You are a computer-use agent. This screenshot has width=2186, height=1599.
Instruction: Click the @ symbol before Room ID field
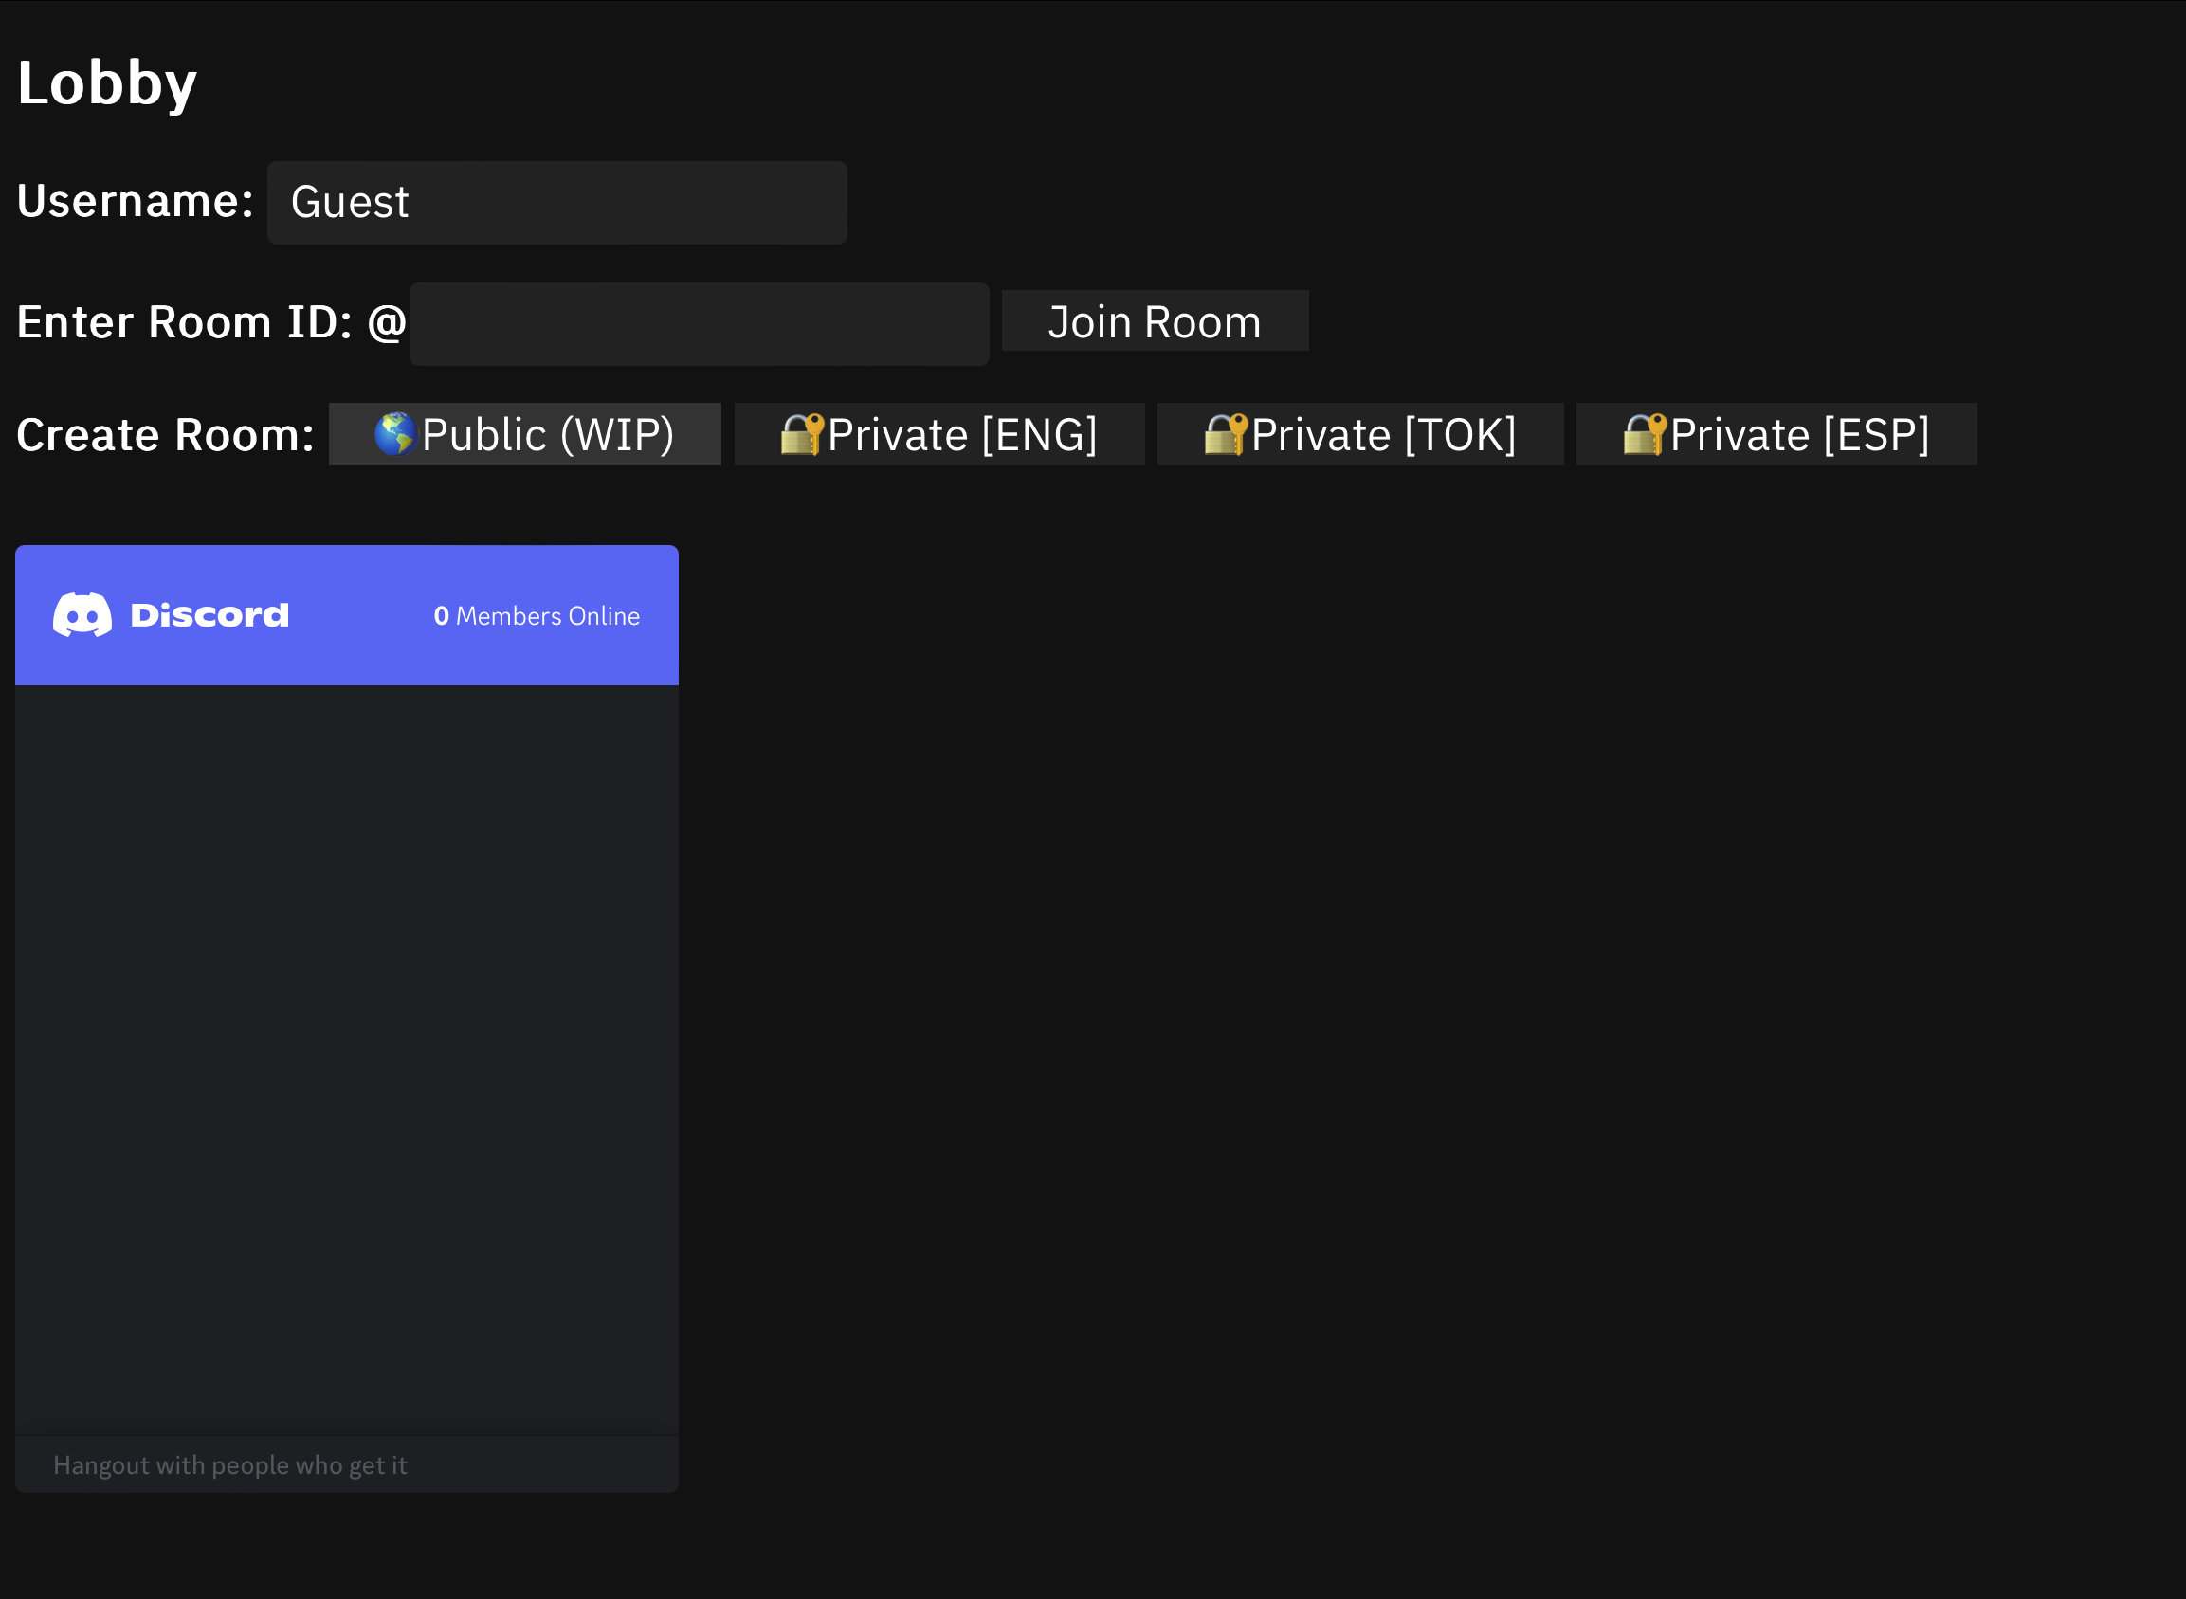point(386,322)
